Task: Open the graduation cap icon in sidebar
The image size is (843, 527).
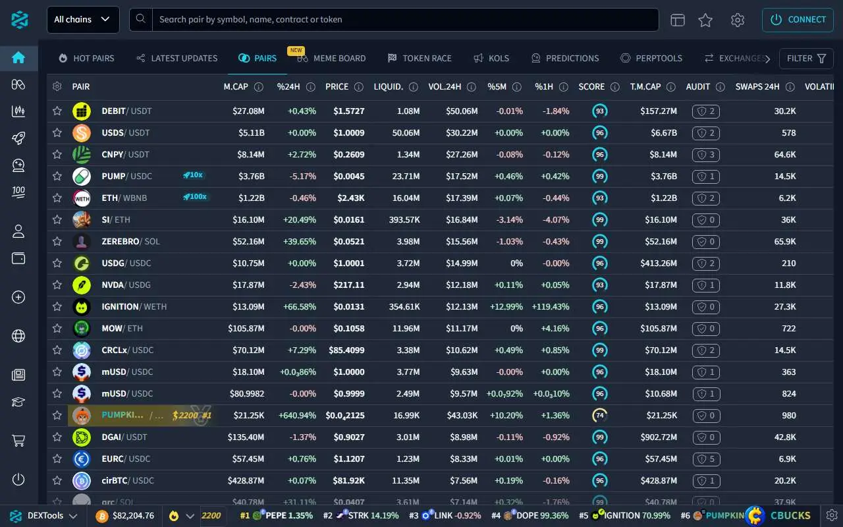Action: click(18, 402)
